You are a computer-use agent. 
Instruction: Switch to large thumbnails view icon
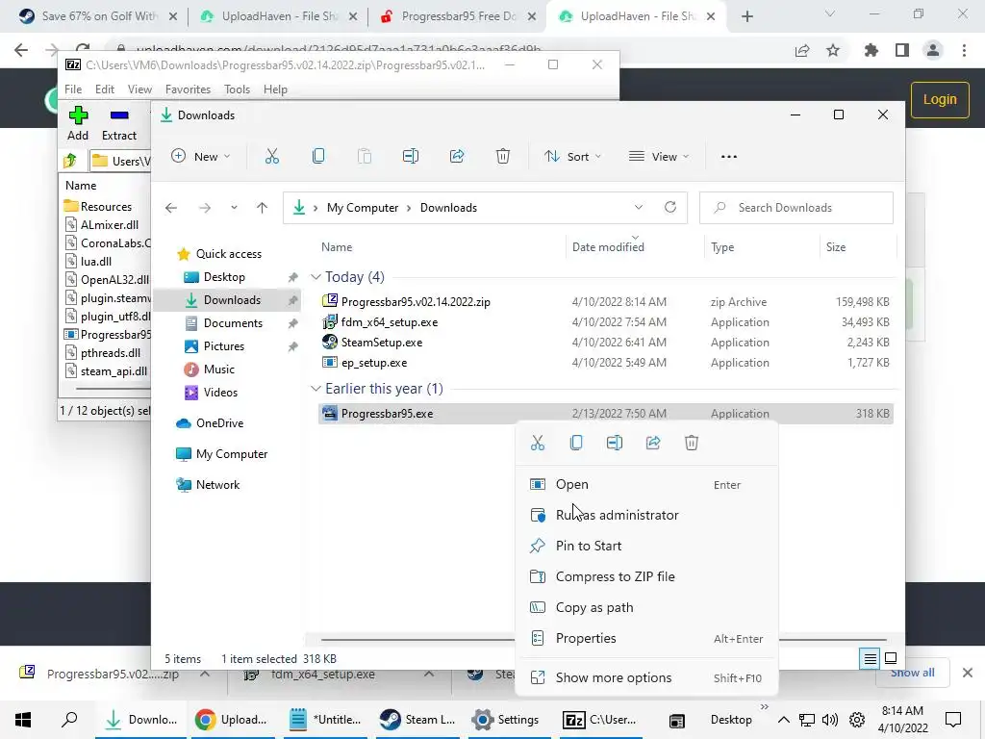pyautogui.click(x=891, y=658)
